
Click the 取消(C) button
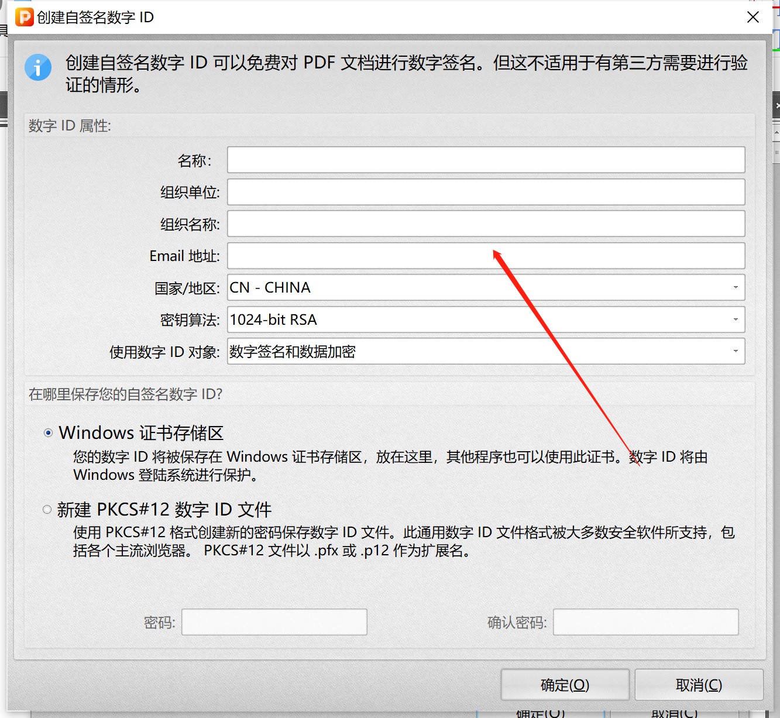pyautogui.click(x=699, y=685)
